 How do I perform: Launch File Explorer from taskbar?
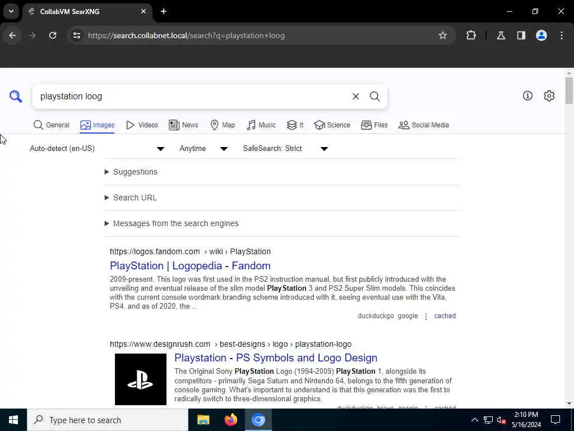[x=203, y=420]
